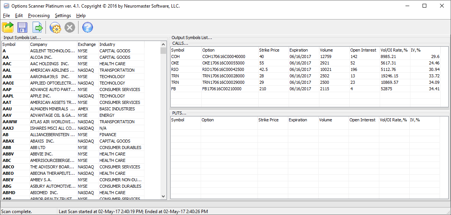Select the AA ALCOA INC. row
451x215 pixels.
click(x=73, y=57)
